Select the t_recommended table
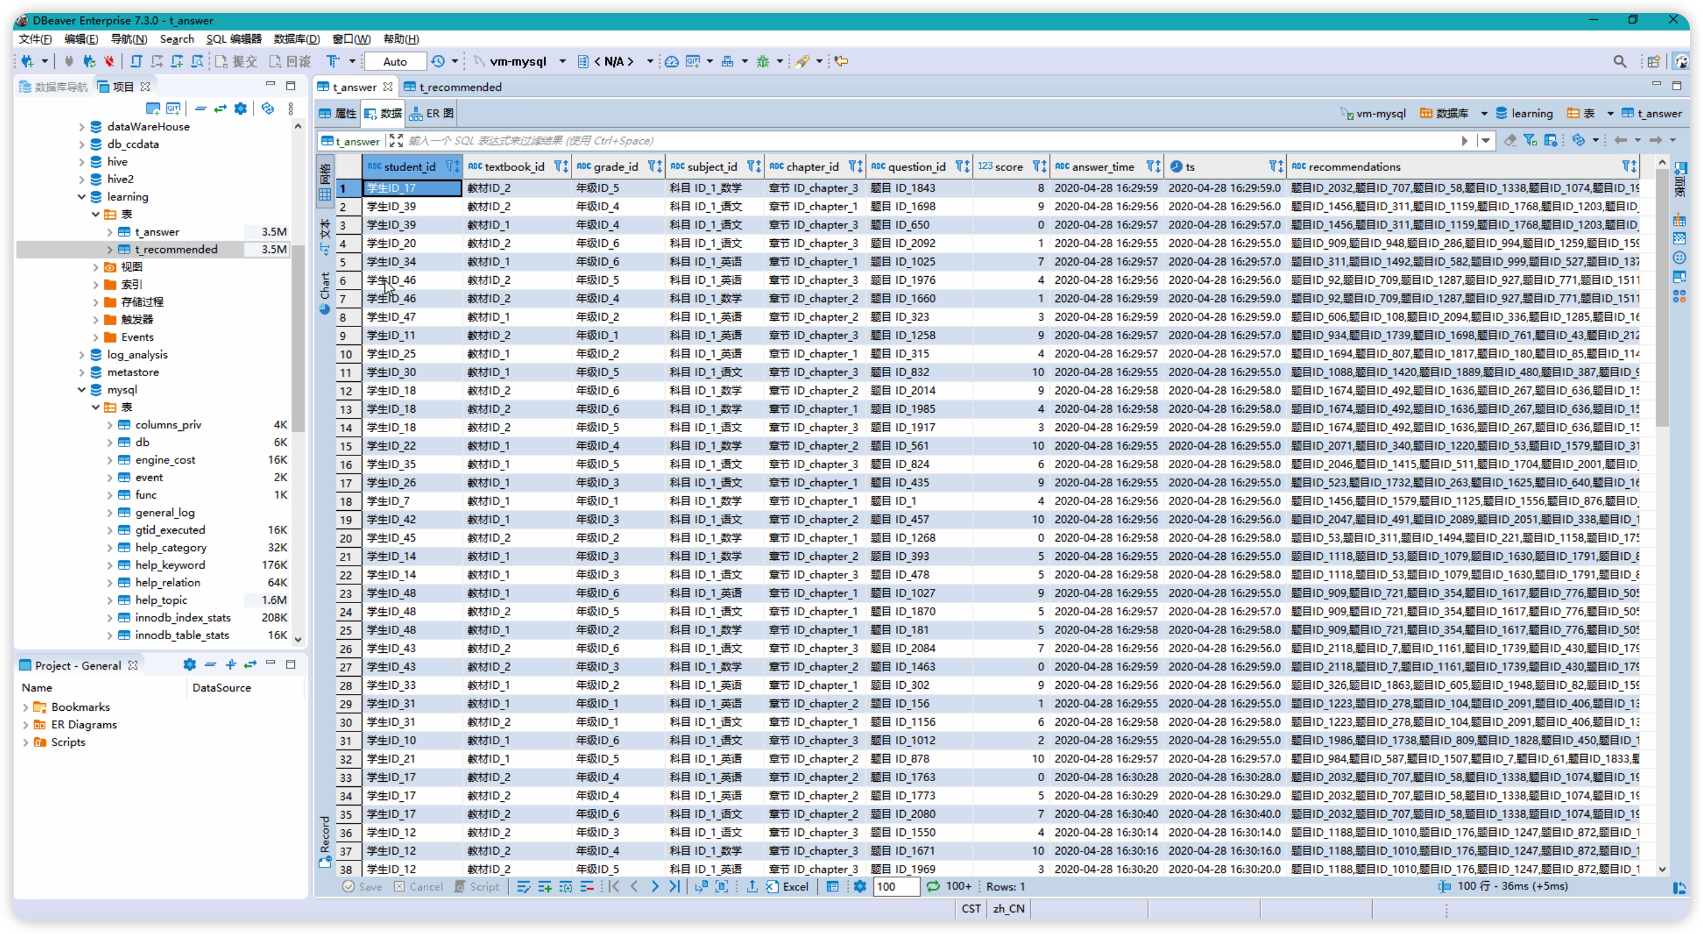1703x934 pixels. (176, 248)
